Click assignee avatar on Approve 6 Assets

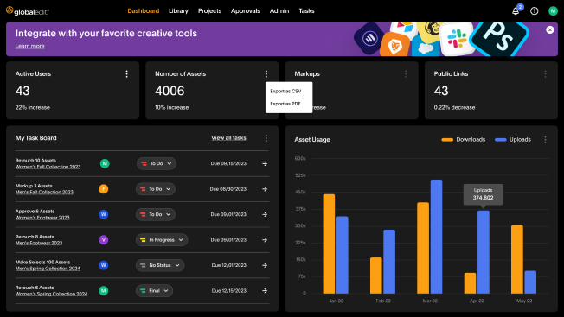pos(104,215)
